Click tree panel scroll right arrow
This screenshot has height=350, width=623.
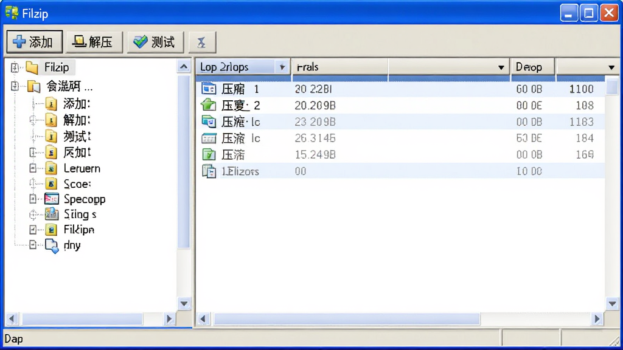coord(169,318)
